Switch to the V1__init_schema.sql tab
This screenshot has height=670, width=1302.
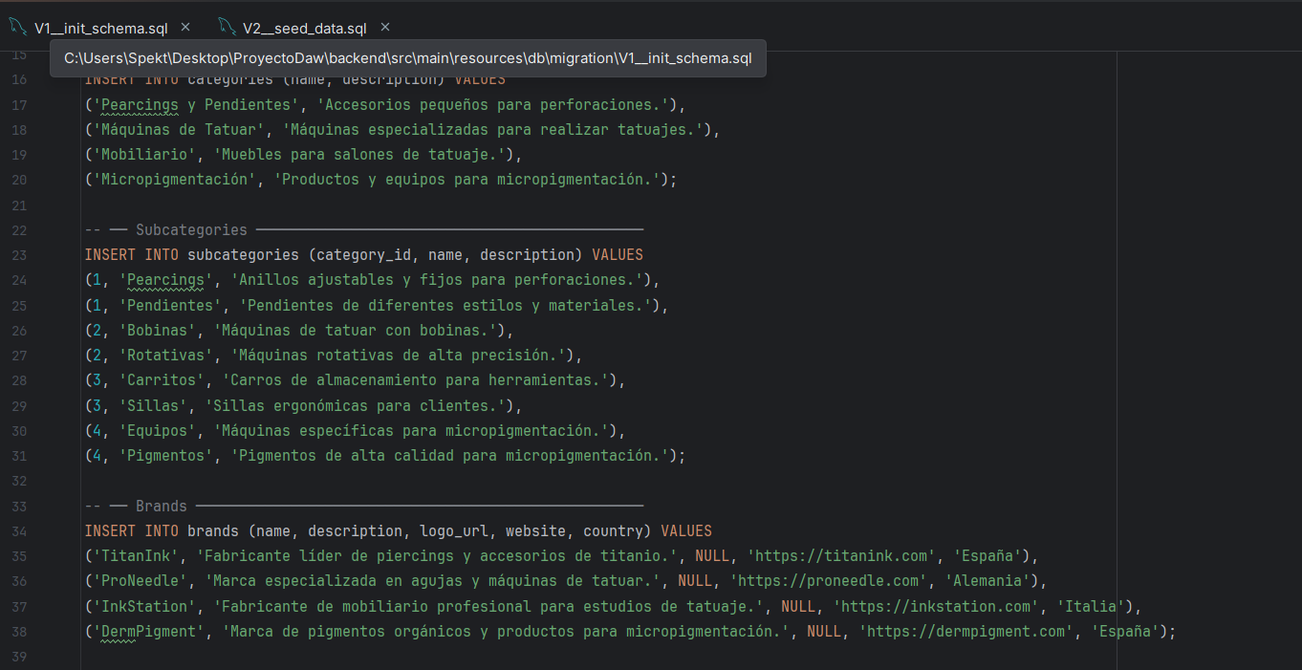point(100,29)
